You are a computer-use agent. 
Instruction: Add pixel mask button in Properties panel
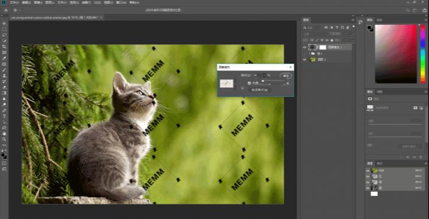(415, 108)
